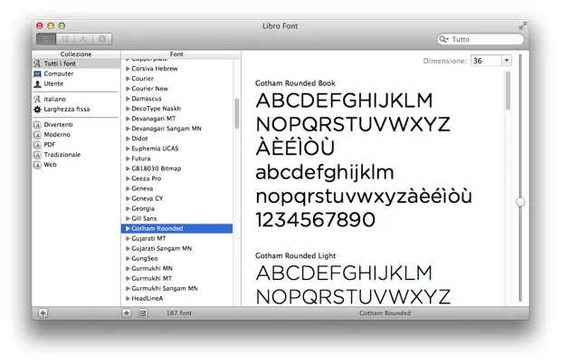Click the magnifier icon in the search field
The height and width of the screenshot is (364, 561).
click(x=443, y=39)
